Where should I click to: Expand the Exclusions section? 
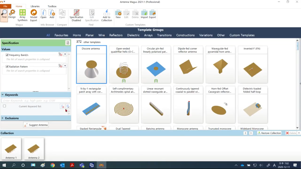pos(3,118)
